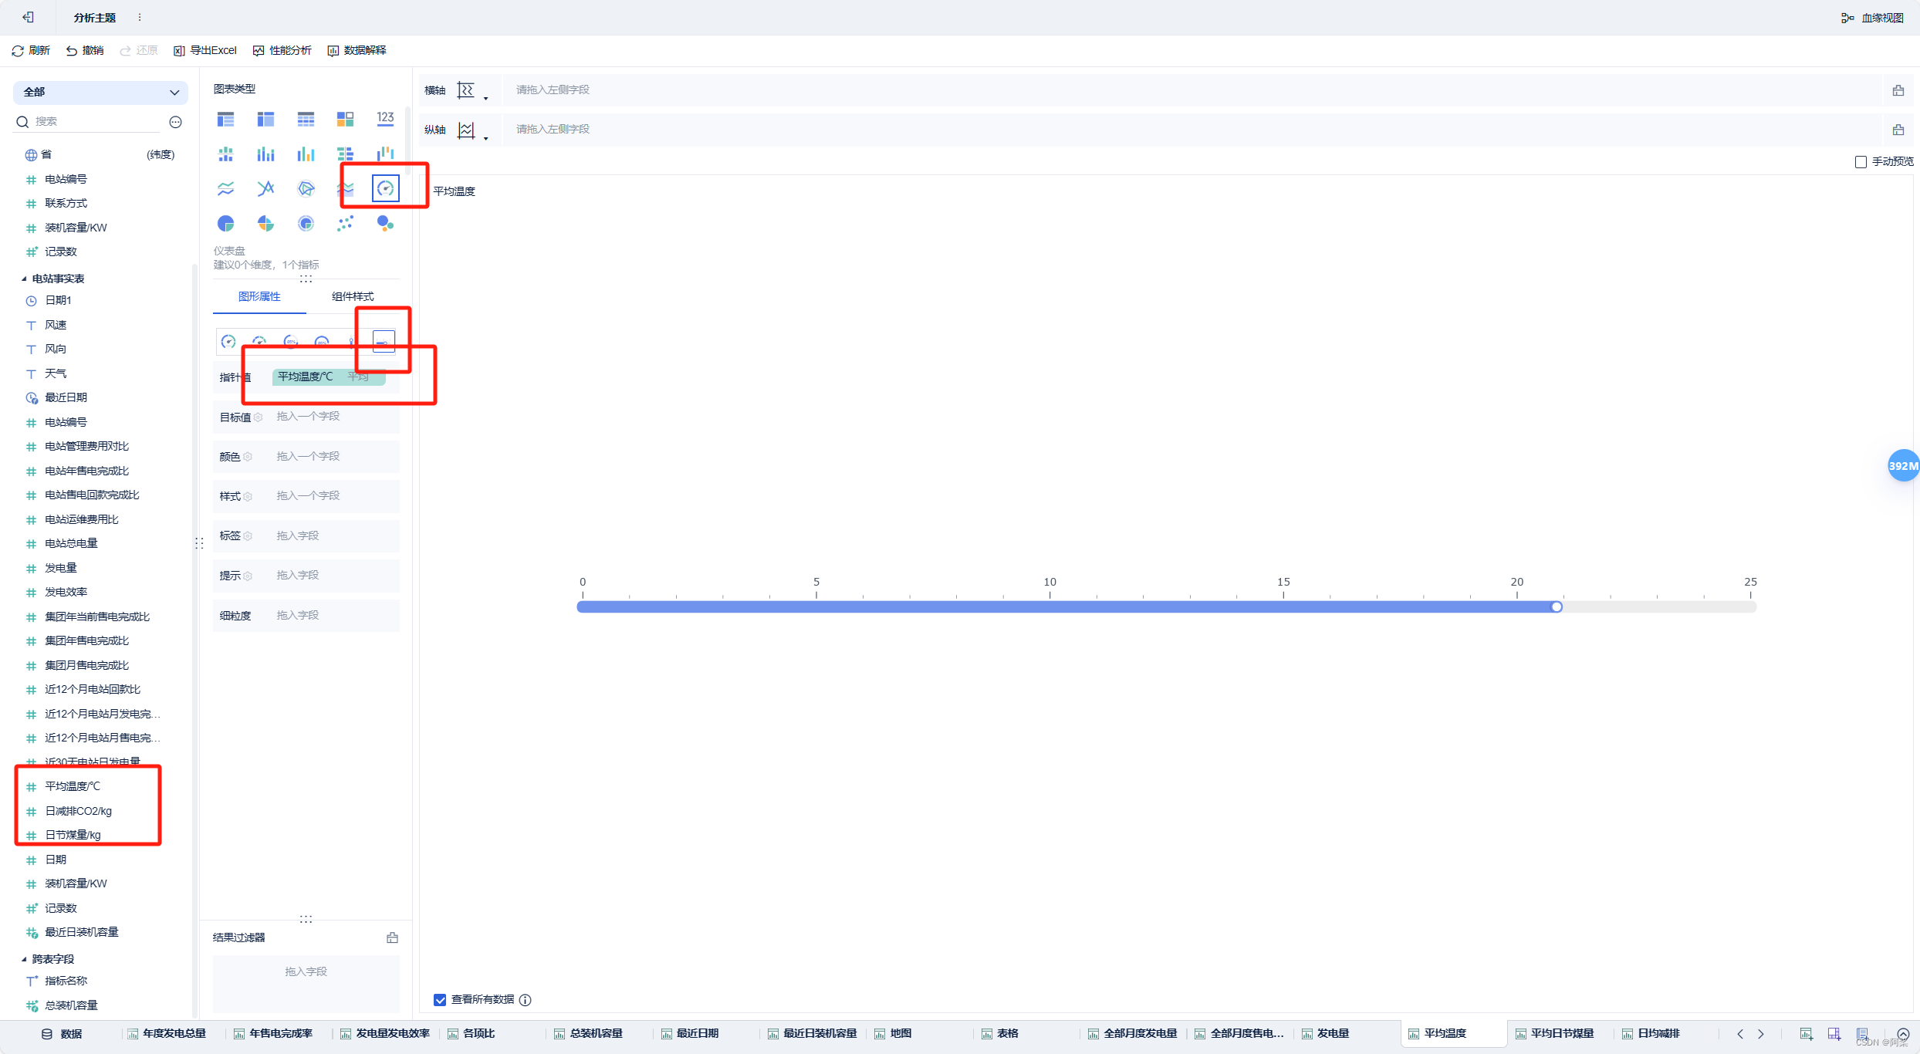1920x1054 pixels.
Task: Select the 123 KPI card chart type
Action: (x=385, y=119)
